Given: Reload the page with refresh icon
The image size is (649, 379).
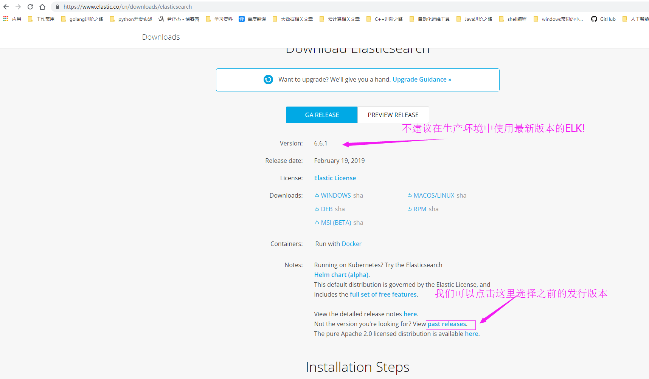Looking at the screenshot, I should [x=30, y=7].
